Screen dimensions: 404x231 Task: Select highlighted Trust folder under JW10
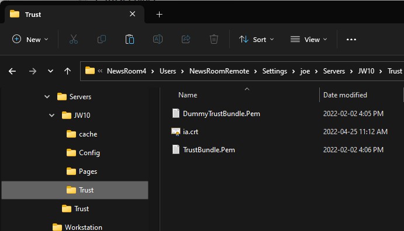click(x=75, y=190)
